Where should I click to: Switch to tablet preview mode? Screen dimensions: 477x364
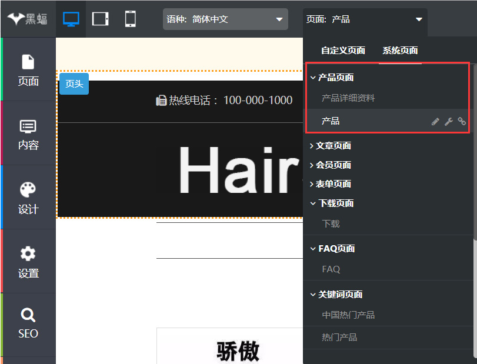[101, 19]
